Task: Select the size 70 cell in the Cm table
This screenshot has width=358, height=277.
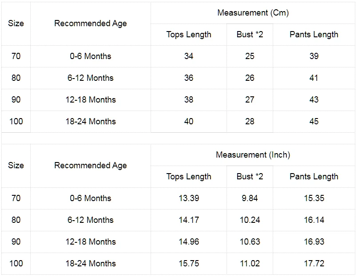Action: tap(16, 56)
